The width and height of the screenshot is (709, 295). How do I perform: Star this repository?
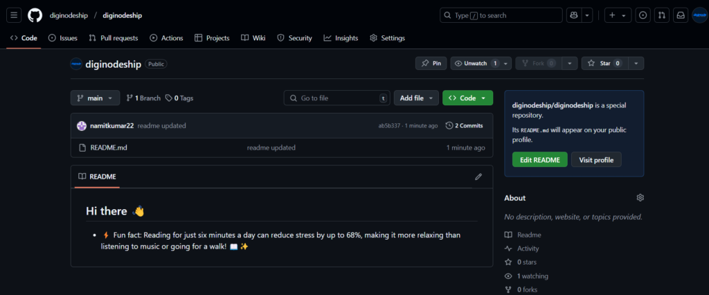click(604, 63)
